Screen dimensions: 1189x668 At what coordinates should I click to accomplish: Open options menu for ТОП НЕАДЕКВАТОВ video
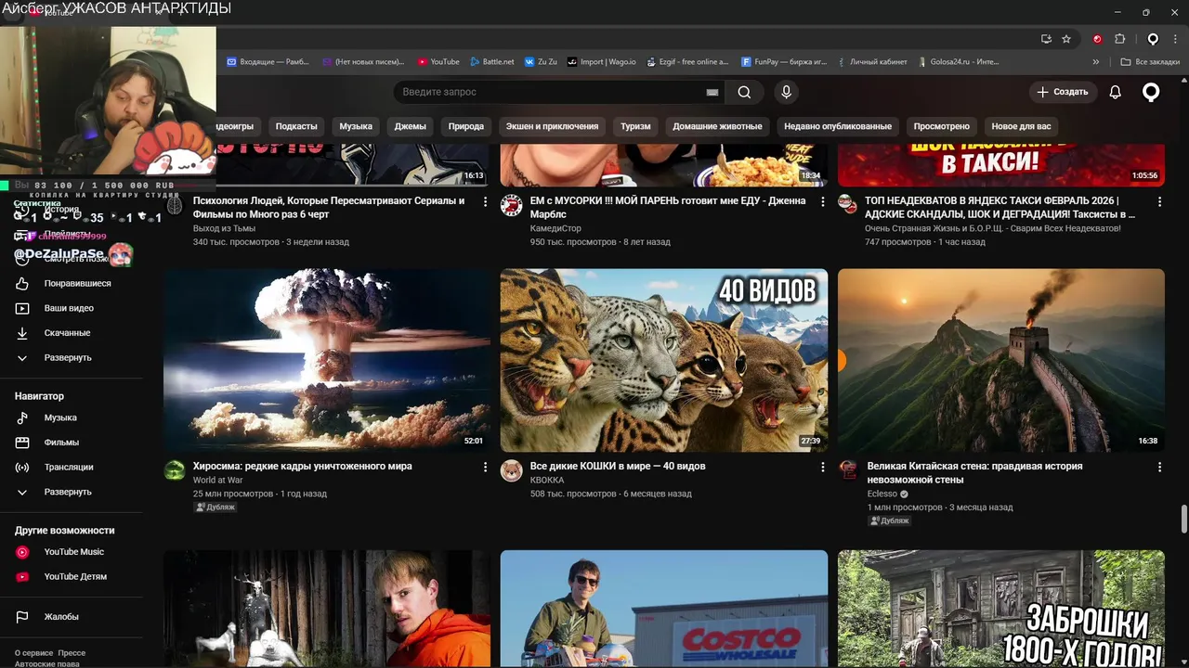[x=1159, y=201]
